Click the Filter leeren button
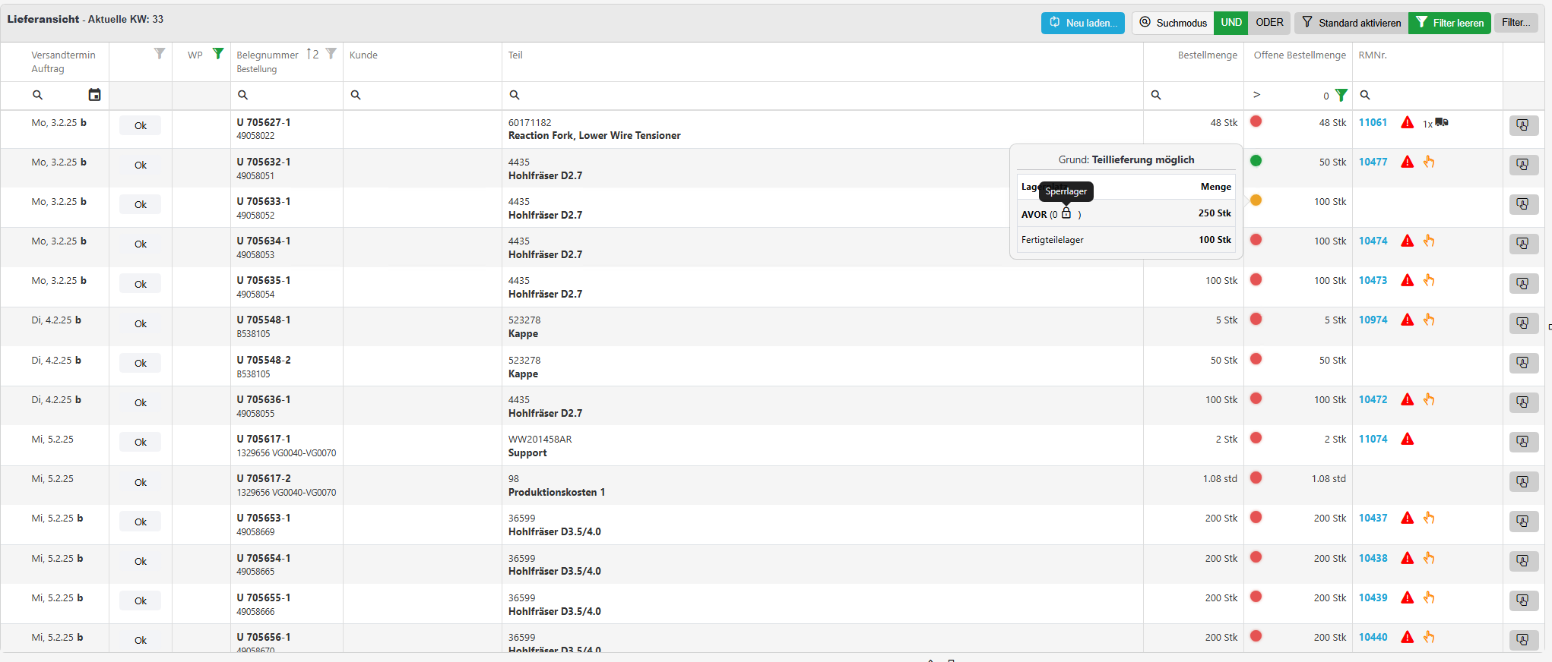The width and height of the screenshot is (1552, 662). tap(1449, 23)
